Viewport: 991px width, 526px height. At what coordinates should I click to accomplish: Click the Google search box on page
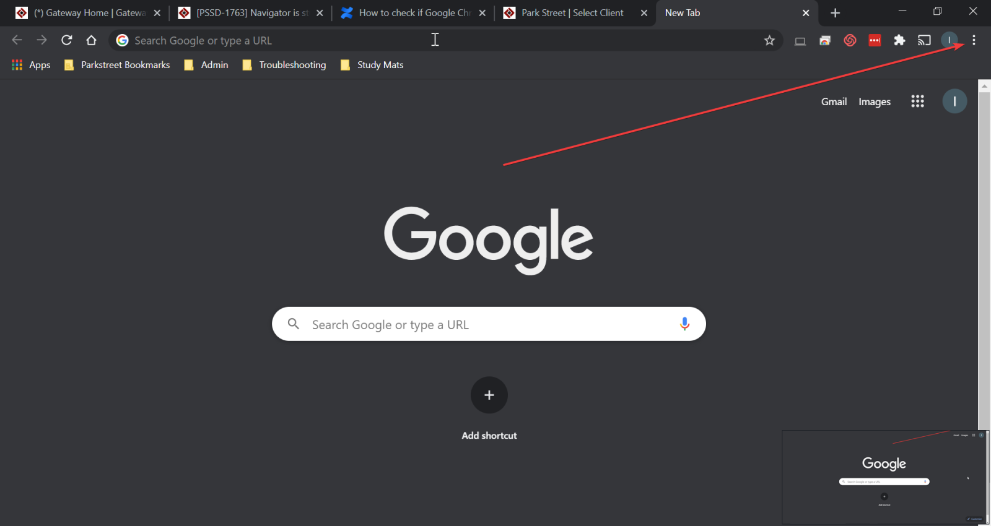(x=489, y=324)
